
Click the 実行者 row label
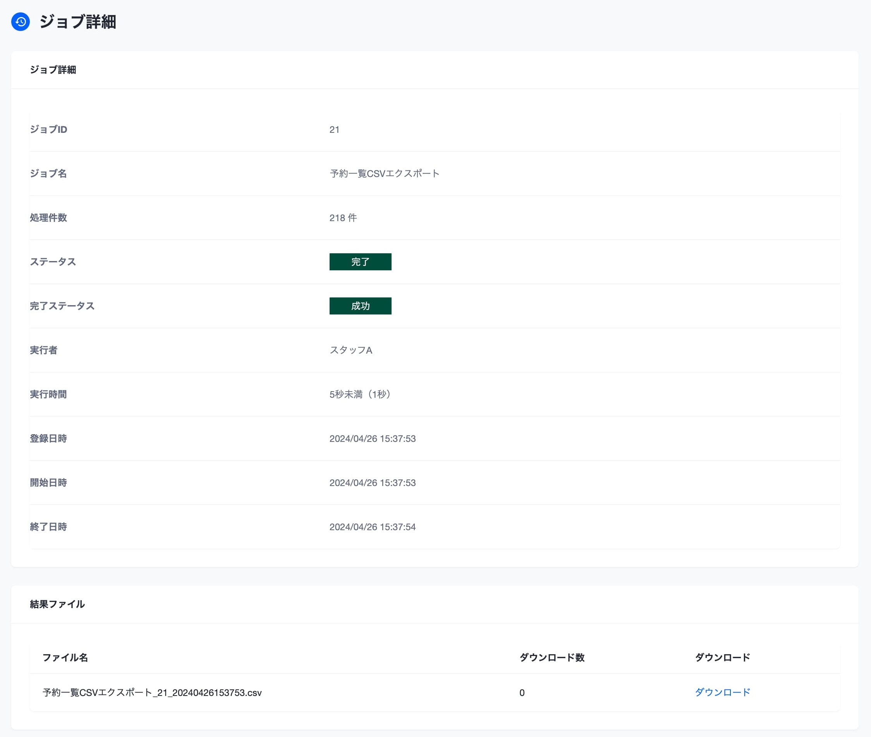[x=43, y=350]
